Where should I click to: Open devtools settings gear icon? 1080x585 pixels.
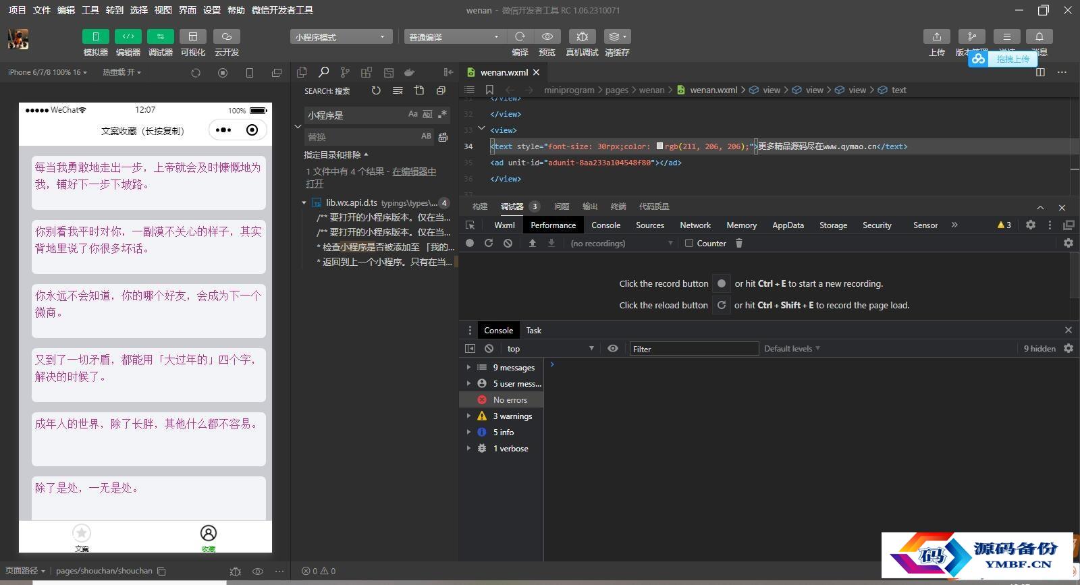click(x=1031, y=225)
